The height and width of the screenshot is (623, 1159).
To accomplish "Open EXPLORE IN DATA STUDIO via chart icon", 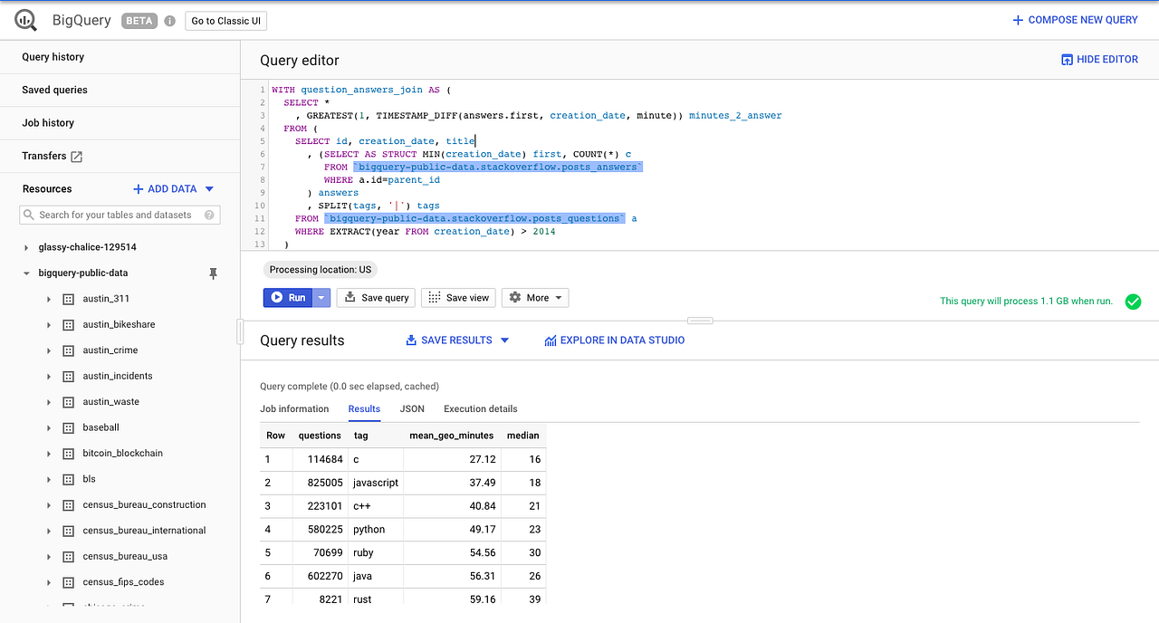I will (x=551, y=340).
